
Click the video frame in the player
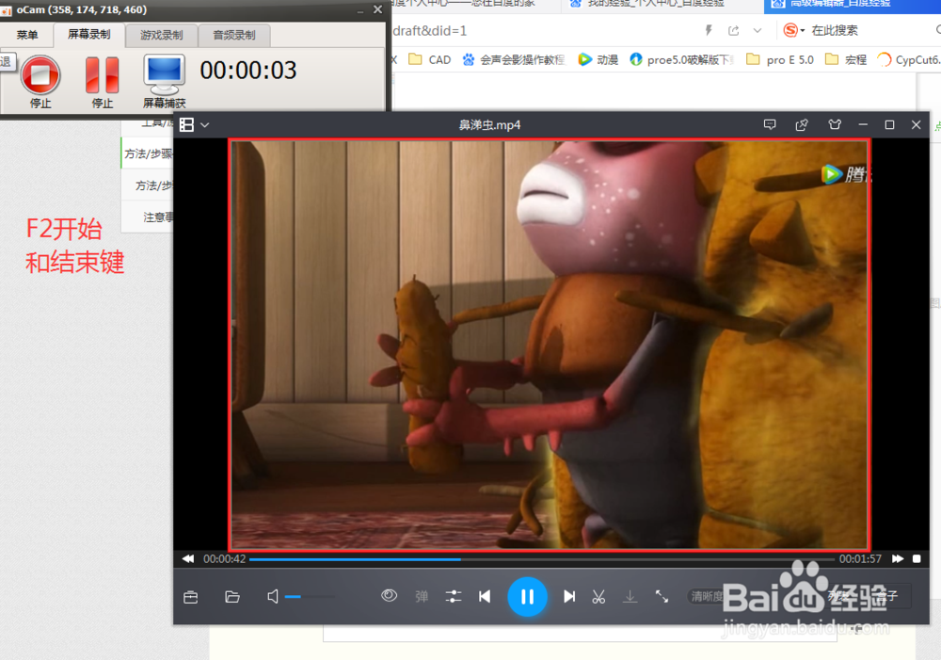(550, 345)
